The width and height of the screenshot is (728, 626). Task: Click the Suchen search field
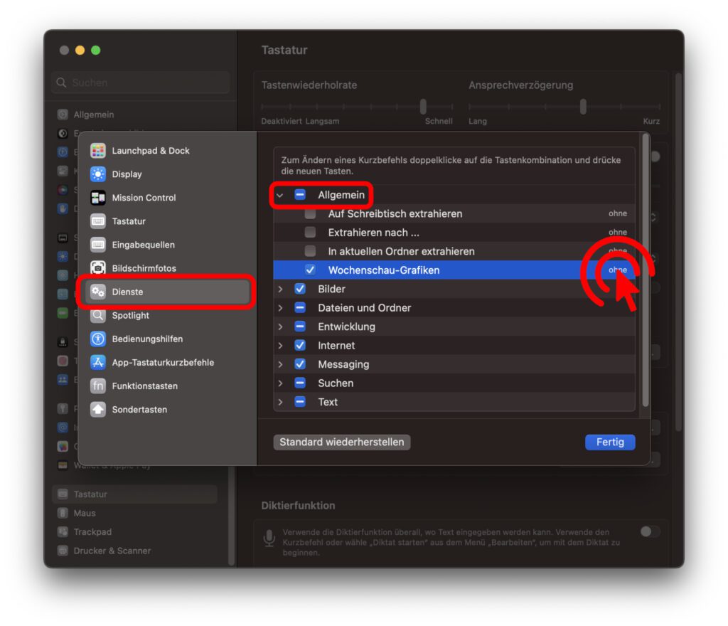pos(141,83)
